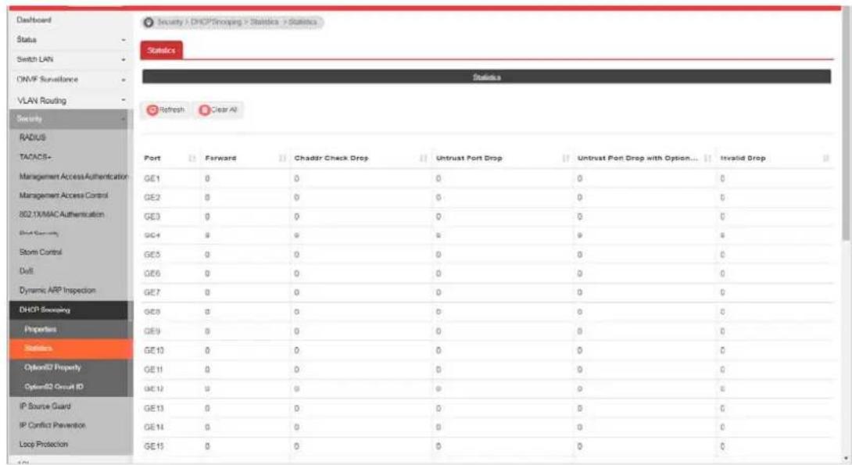Screen dimensions: 852x465
Task: Select the GE5 row port cell
Action: point(152,255)
